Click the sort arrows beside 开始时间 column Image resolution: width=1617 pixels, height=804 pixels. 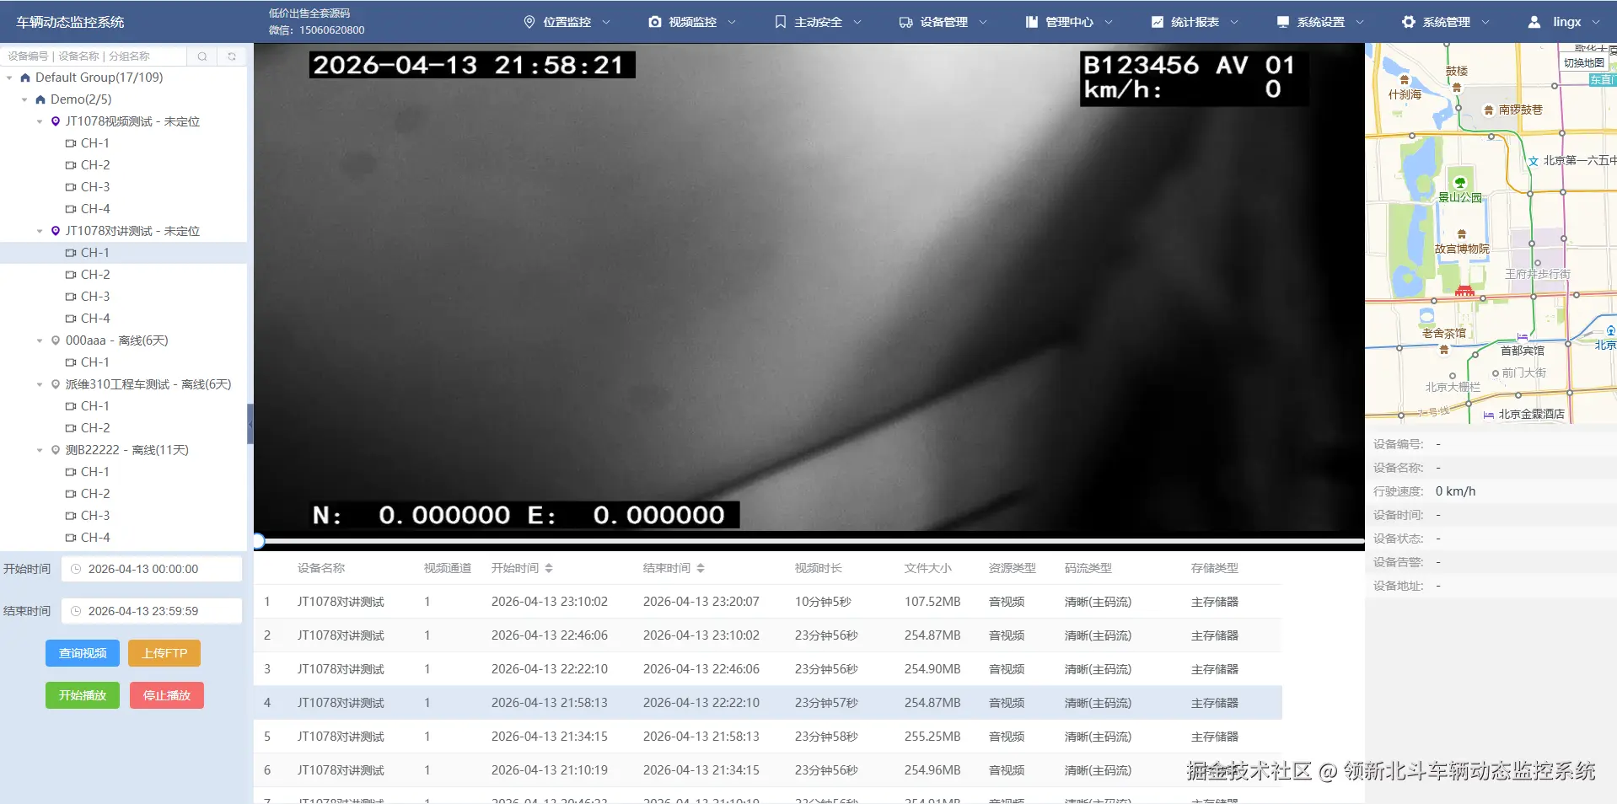pyautogui.click(x=549, y=568)
